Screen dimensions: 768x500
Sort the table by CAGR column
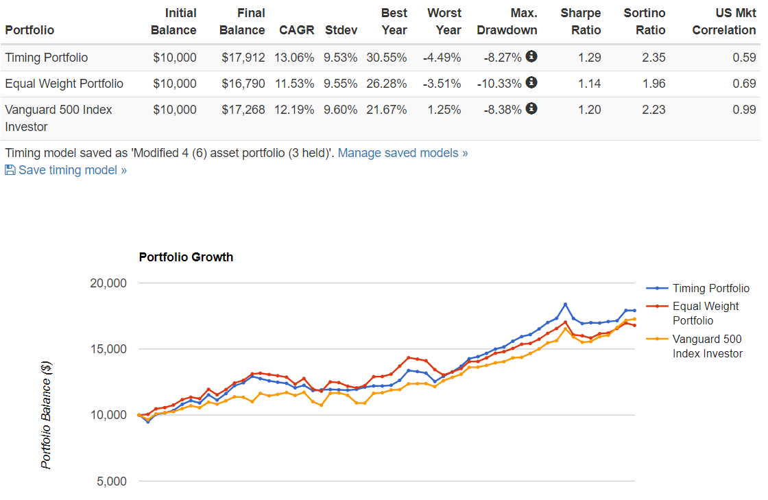pos(296,30)
